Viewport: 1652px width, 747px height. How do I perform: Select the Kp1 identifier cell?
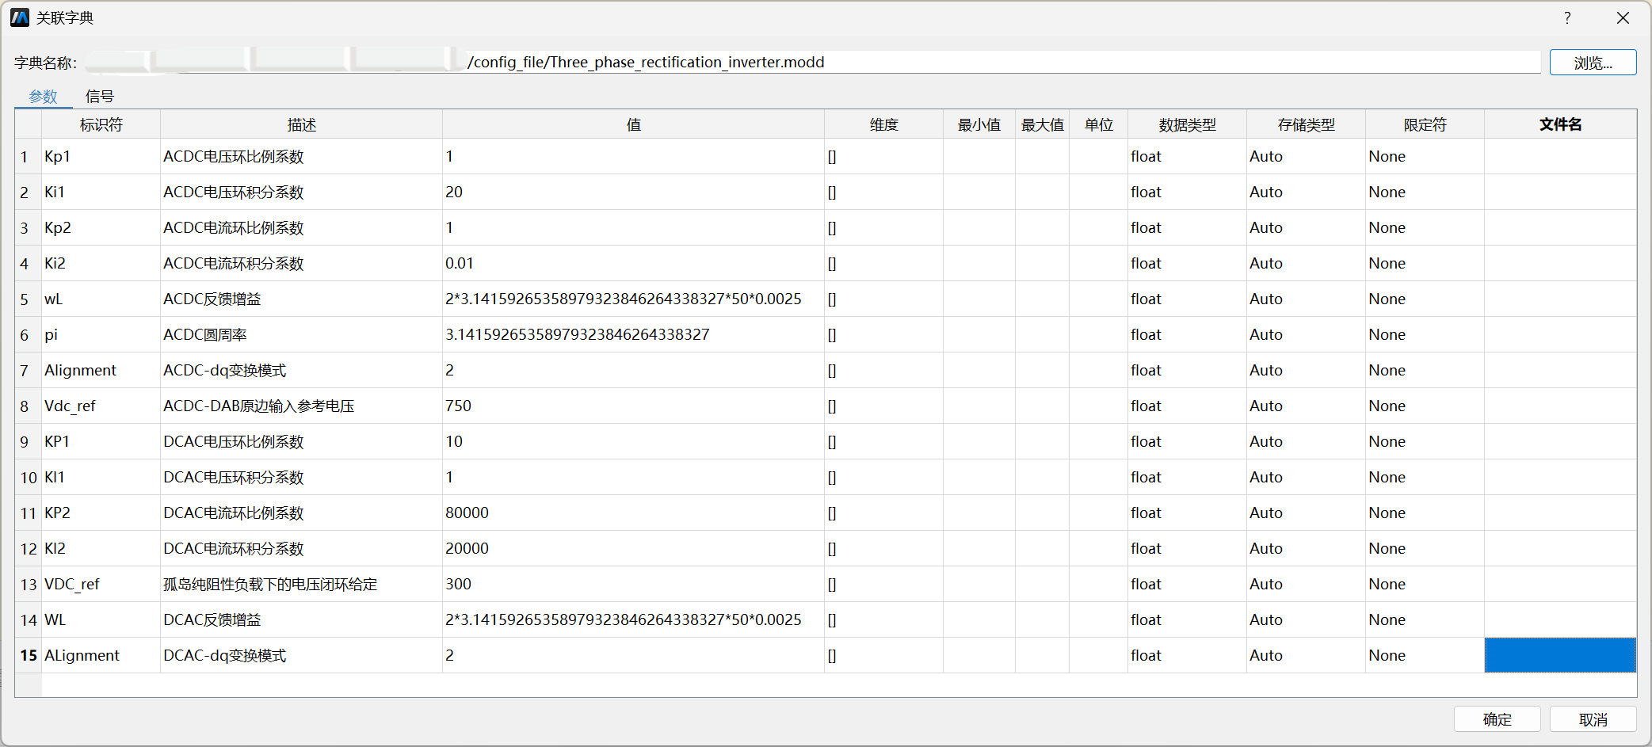point(101,156)
